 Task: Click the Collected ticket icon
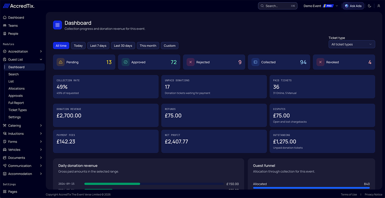point(255,62)
